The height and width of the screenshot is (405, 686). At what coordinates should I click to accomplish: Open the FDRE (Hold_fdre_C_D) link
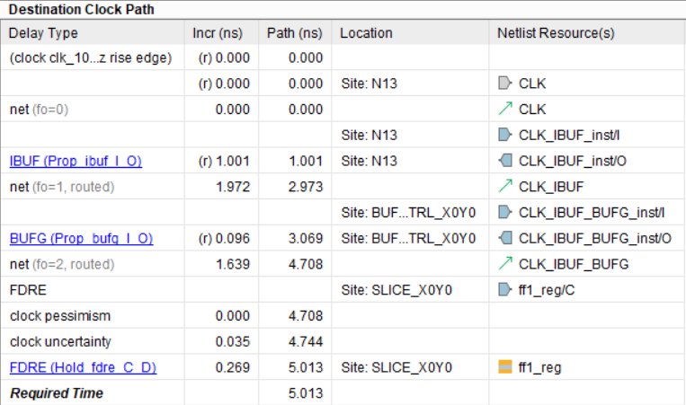81,367
